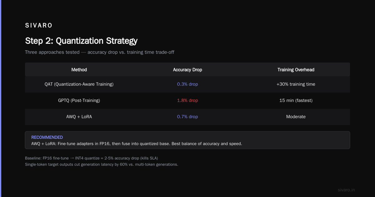This screenshot has height=197, width=375.
Task: Click the subtitle about three approaches tested
Action: tap(100, 52)
